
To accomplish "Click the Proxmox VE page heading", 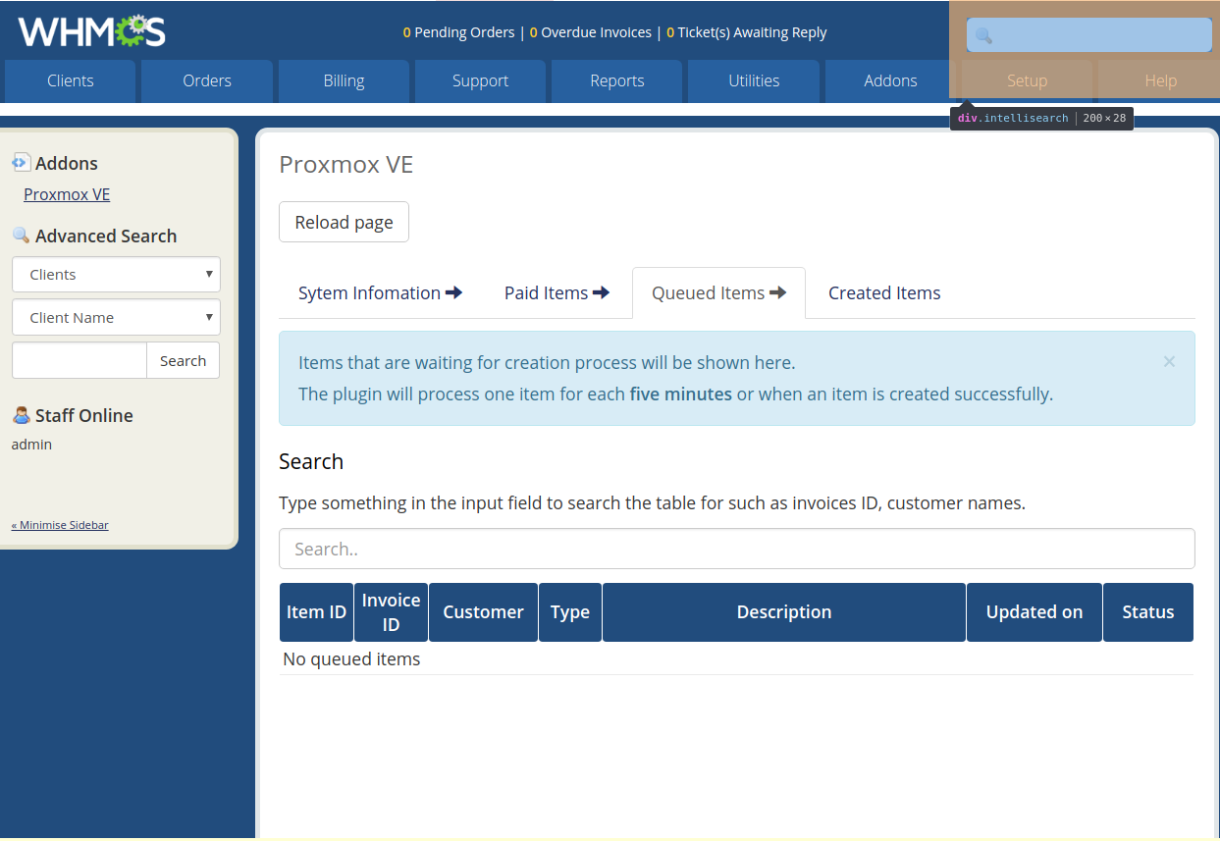I will 346,164.
